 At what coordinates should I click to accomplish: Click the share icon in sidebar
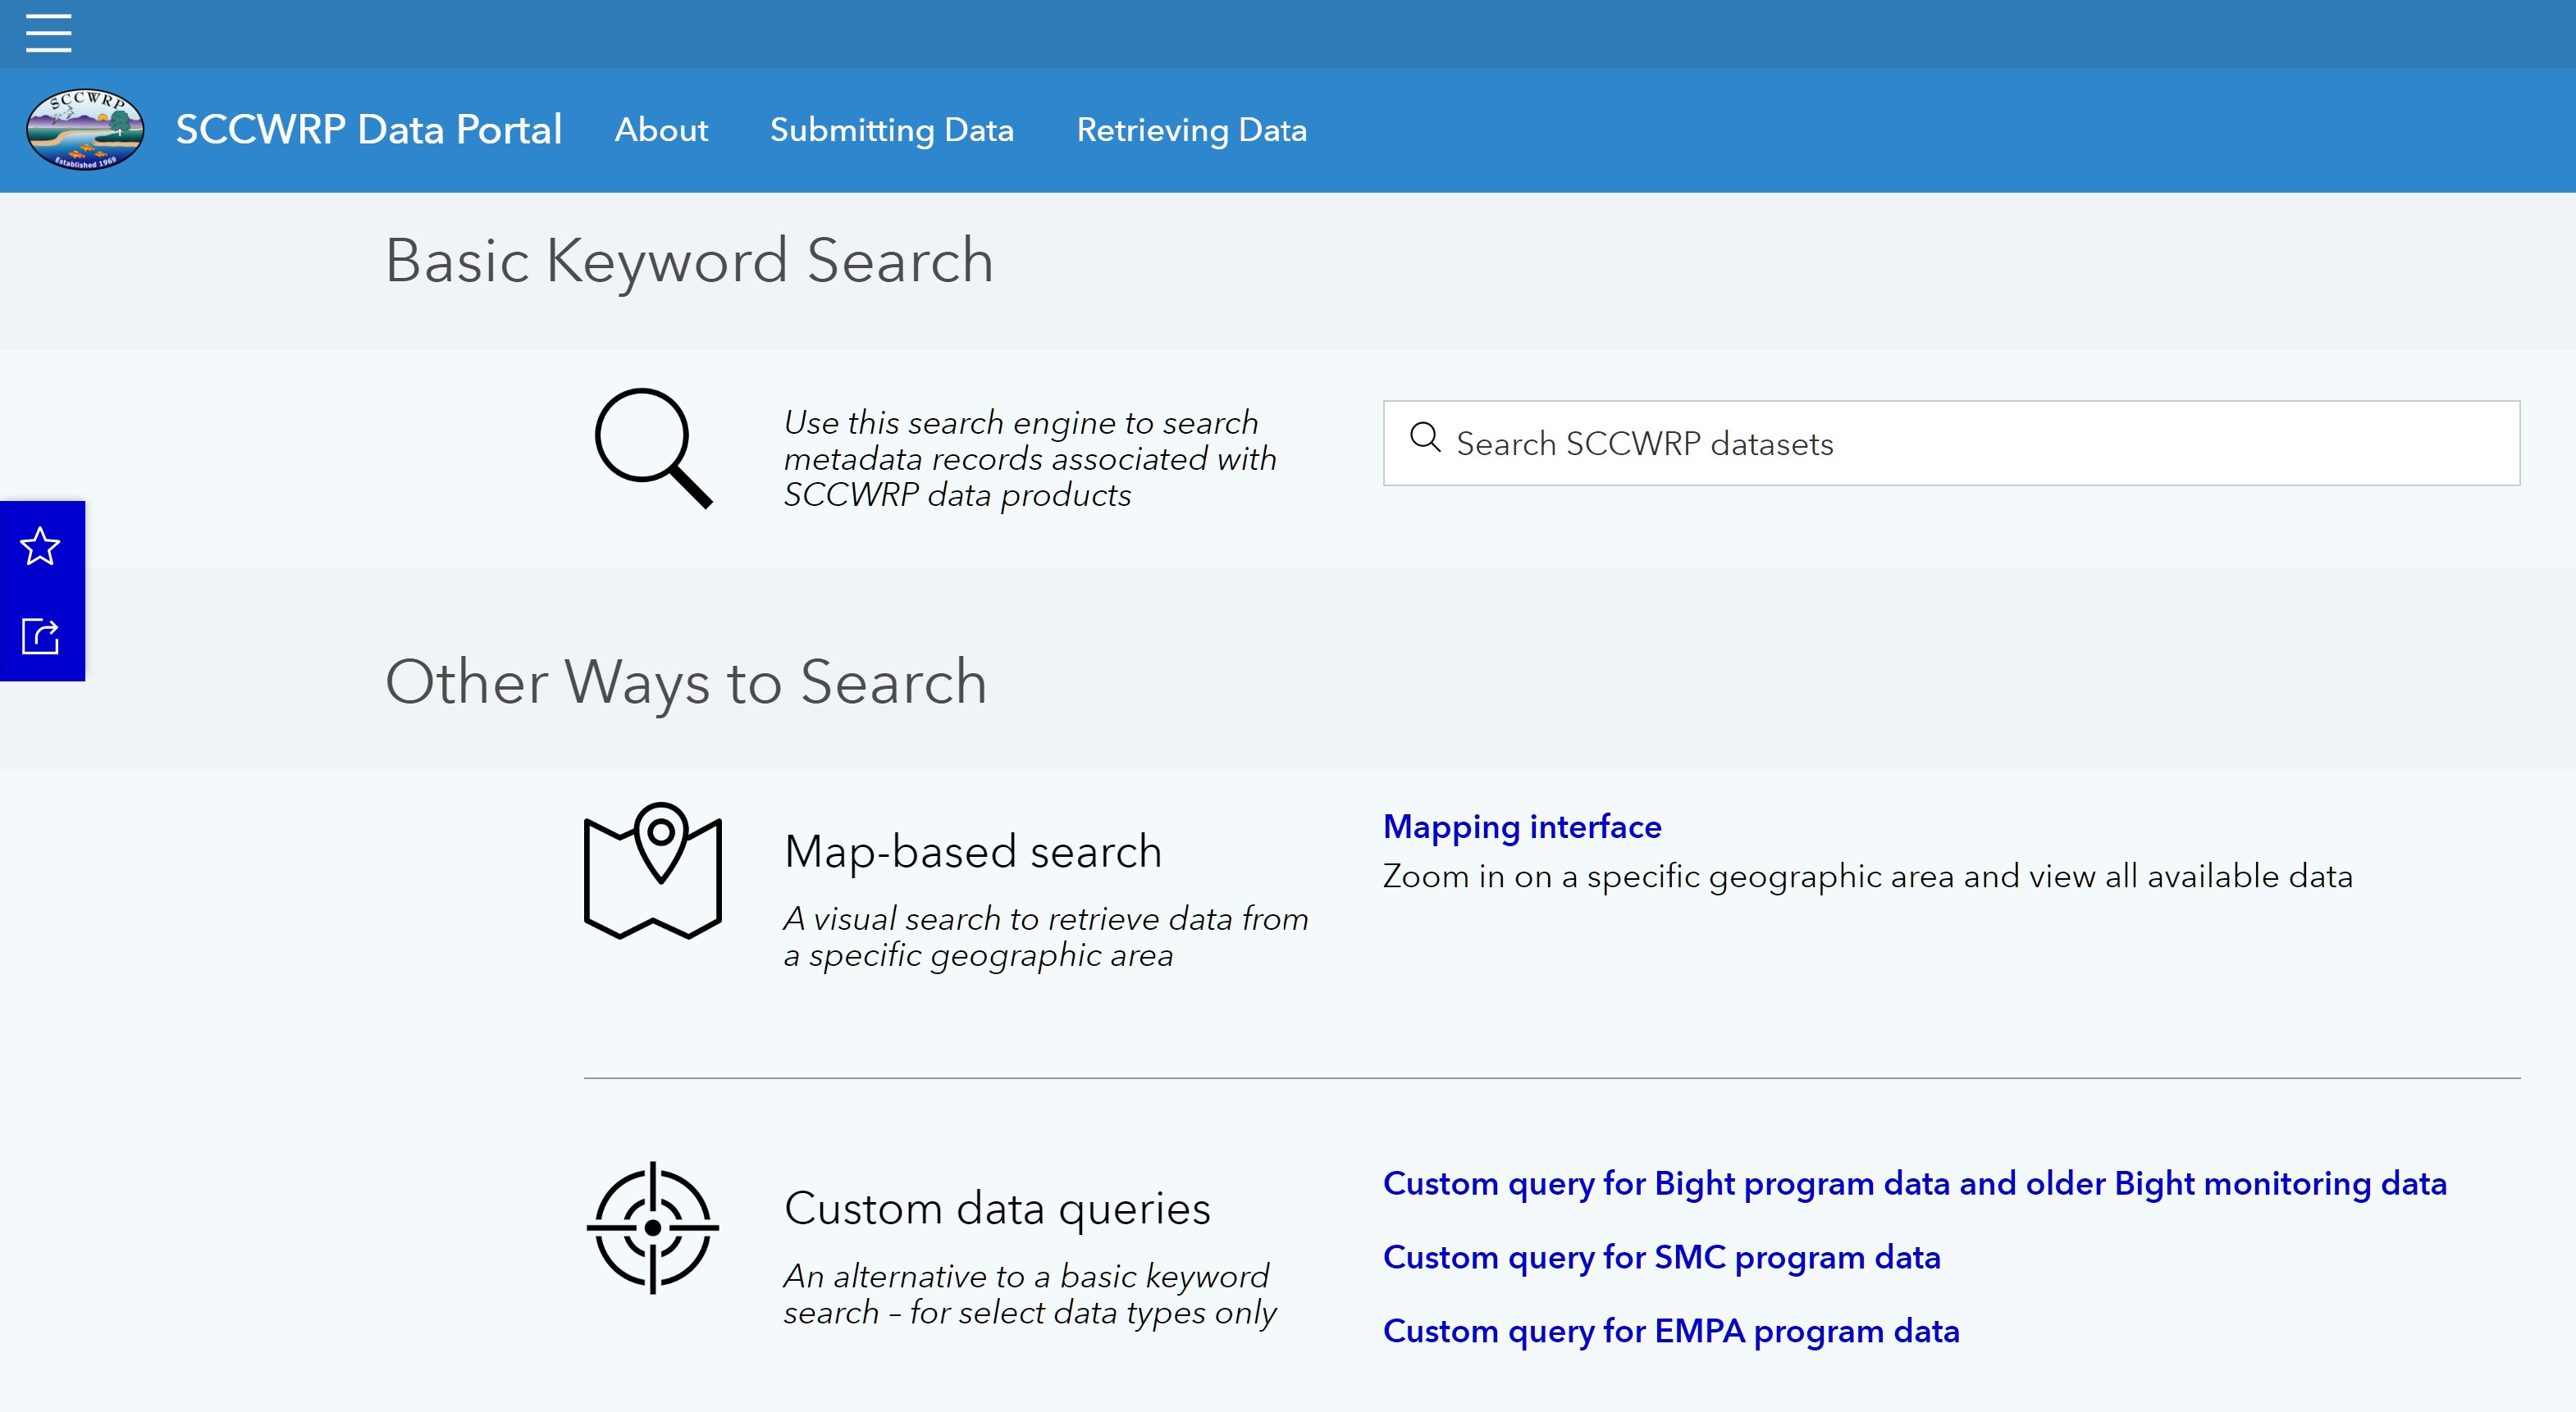(41, 635)
